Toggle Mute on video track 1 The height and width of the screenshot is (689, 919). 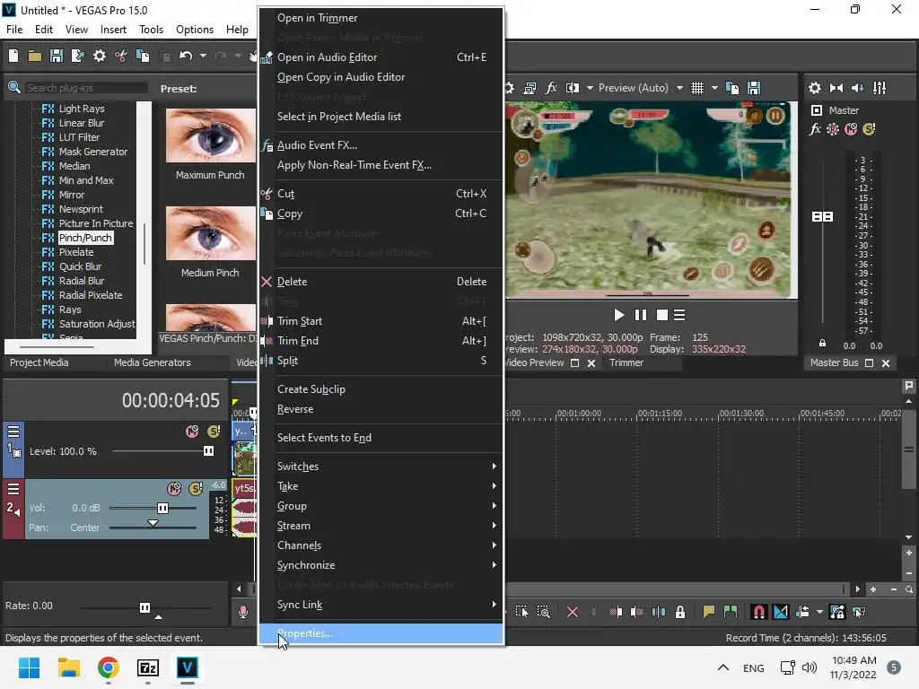pos(192,432)
